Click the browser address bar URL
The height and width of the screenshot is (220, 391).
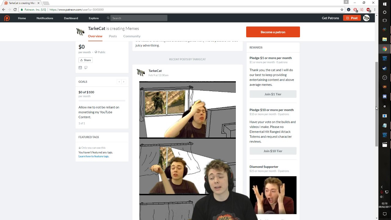coord(76,9)
